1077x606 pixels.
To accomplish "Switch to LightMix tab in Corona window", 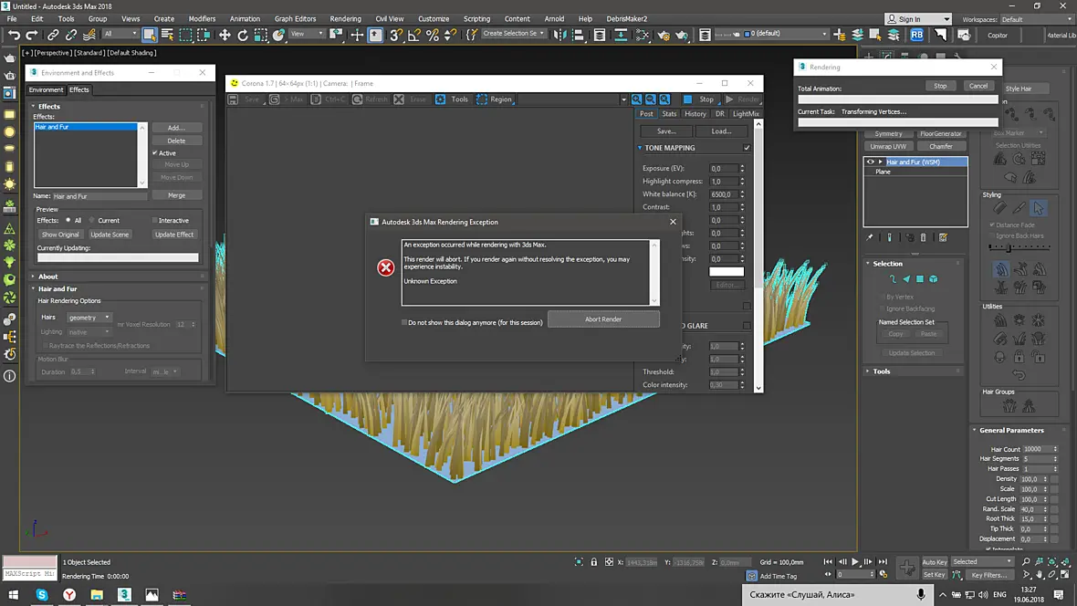I will 746,114.
